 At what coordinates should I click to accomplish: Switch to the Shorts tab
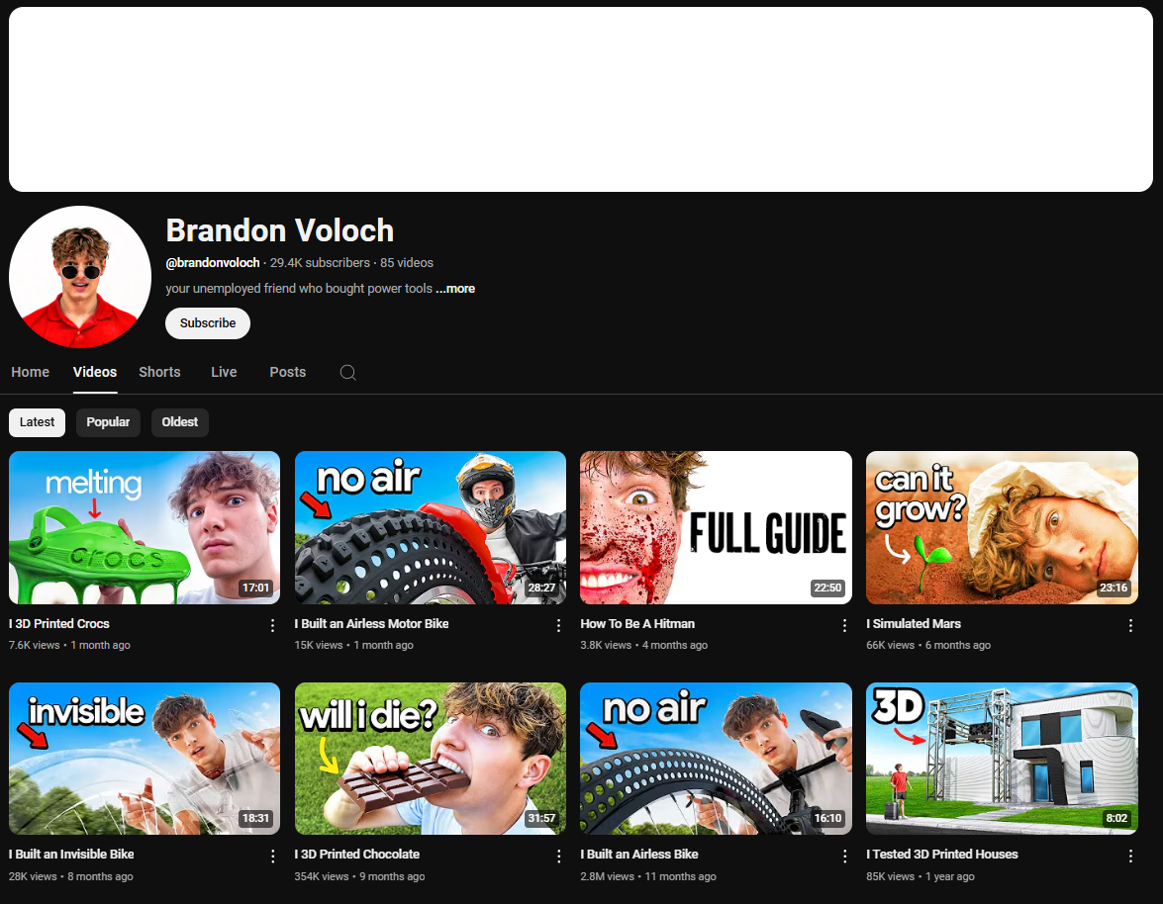pos(159,372)
